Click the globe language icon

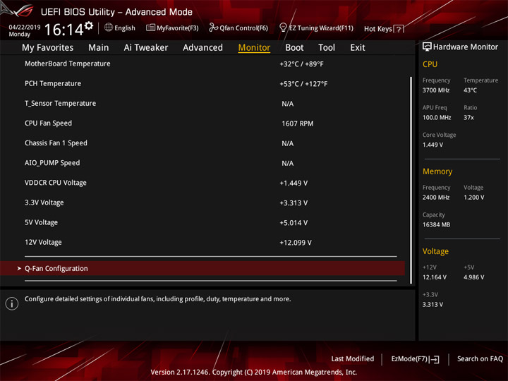[109, 28]
